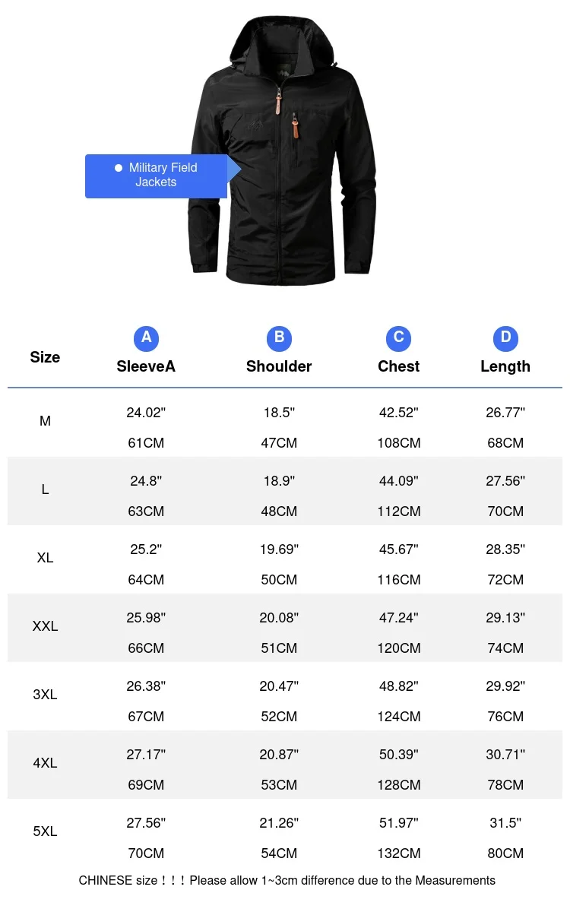
Task: Click the Chest column heading
Action: [x=398, y=366]
